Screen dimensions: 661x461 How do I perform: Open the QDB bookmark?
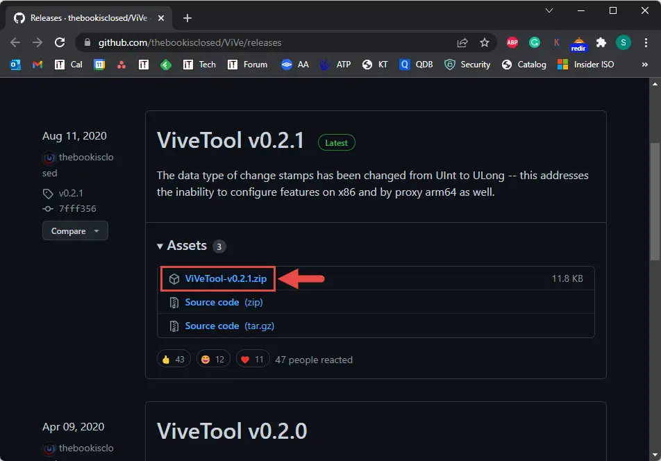416,65
